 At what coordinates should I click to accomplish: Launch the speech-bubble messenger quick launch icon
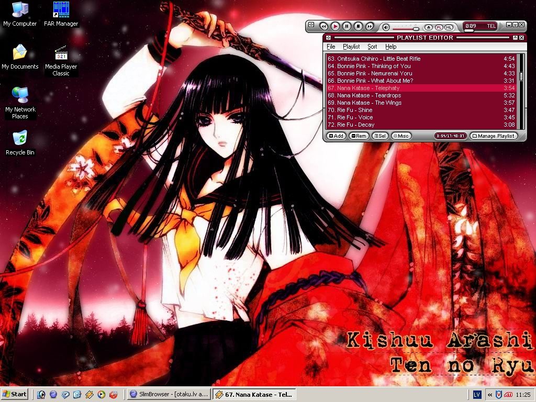65,395
